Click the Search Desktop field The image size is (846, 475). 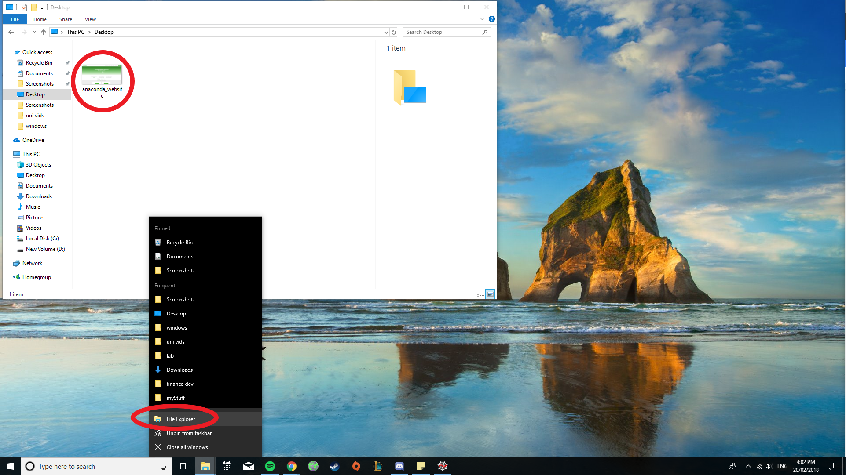pos(447,32)
